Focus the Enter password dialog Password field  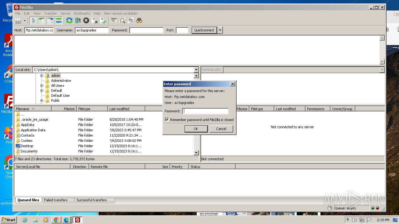205,111
